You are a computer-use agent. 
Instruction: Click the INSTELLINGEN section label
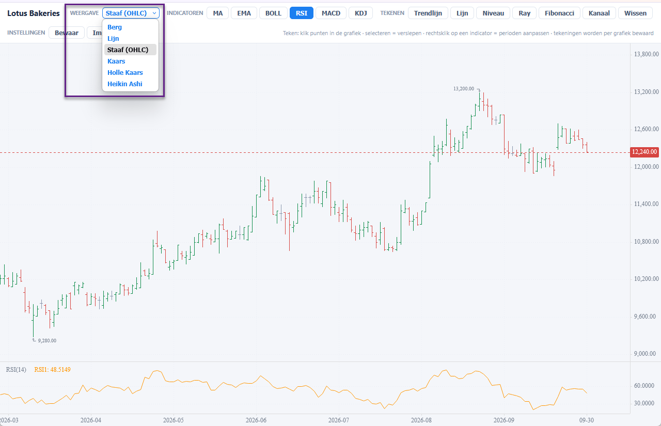tap(26, 33)
